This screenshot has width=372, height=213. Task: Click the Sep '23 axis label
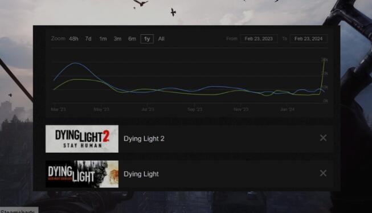[x=195, y=109]
